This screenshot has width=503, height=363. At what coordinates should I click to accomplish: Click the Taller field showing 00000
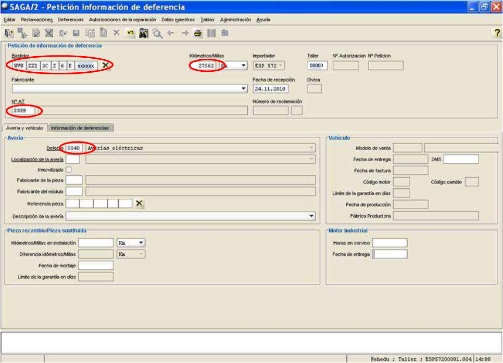(317, 66)
